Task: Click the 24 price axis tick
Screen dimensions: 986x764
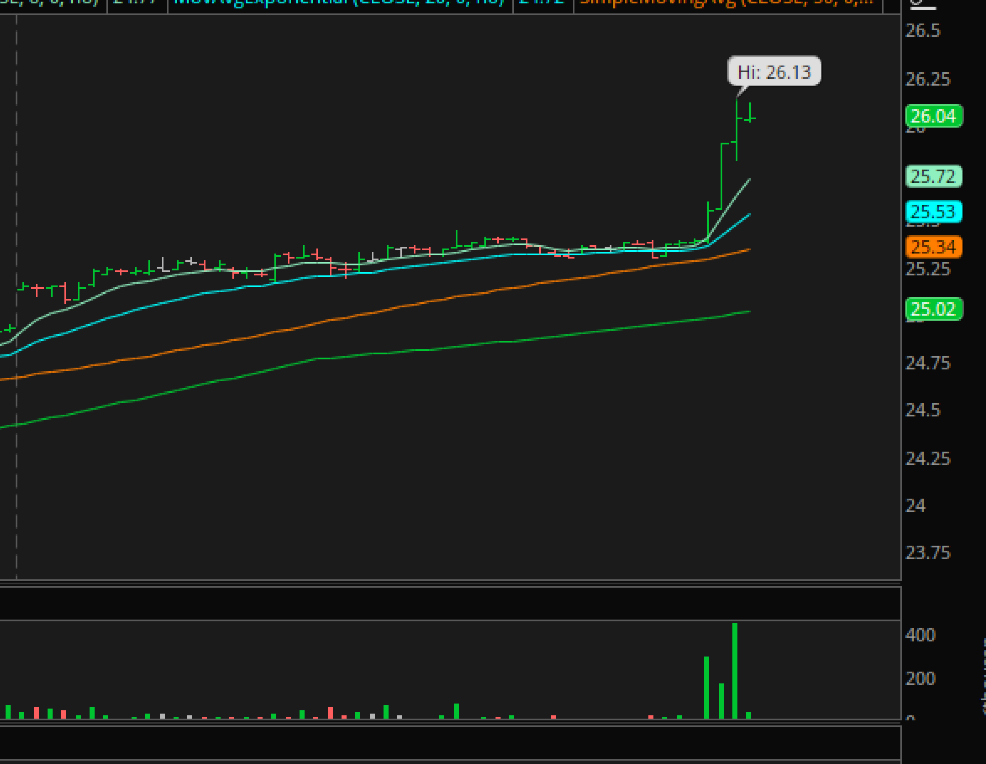Action: 915,505
